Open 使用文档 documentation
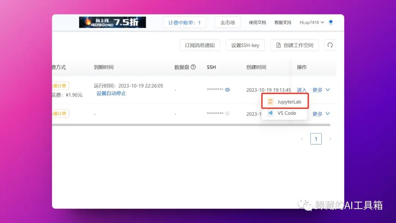 tap(257, 22)
